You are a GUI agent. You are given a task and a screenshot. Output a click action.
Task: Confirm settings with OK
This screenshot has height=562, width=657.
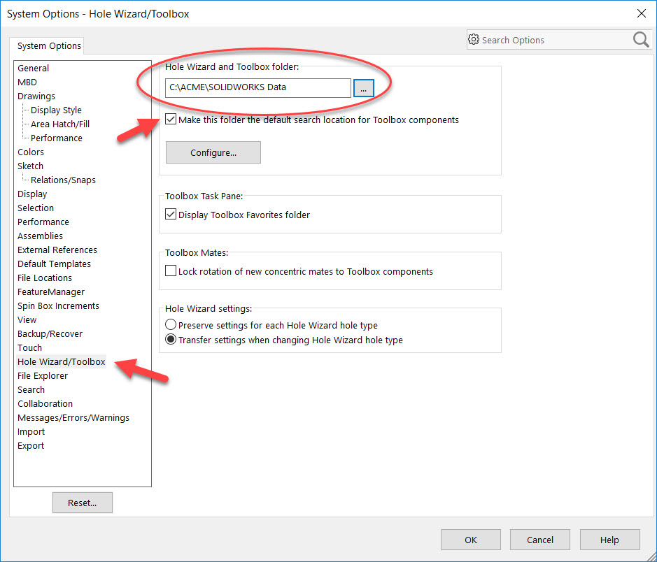click(x=470, y=539)
